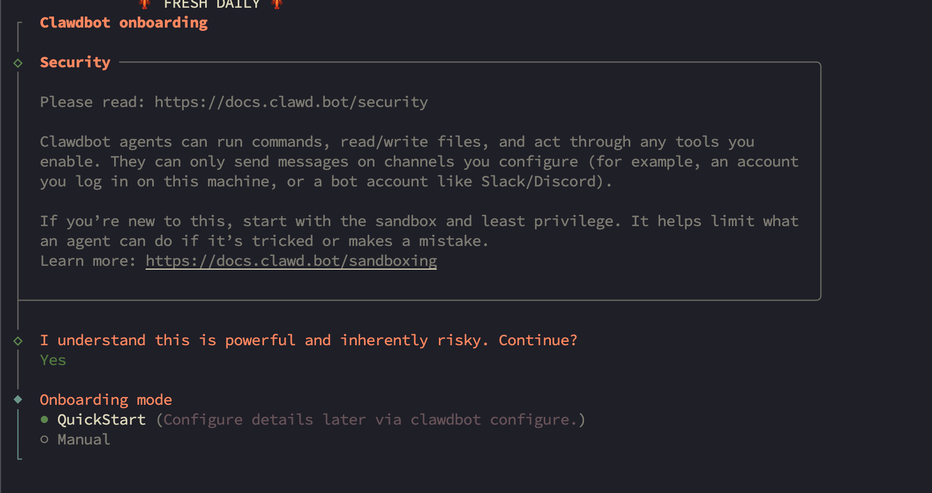This screenshot has height=493, width=932.
Task: Click the "I understand this is powerful" prompt
Action: [308, 340]
